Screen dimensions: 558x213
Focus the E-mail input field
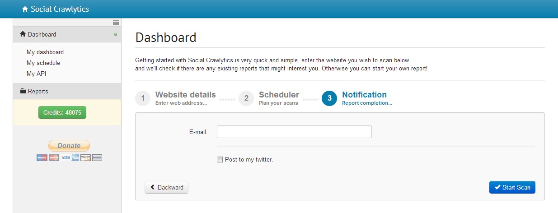(294, 132)
